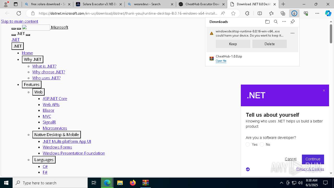The width and height of the screenshot is (334, 188).
Task: Show hidden tray icons chevron
Action: 281,183
